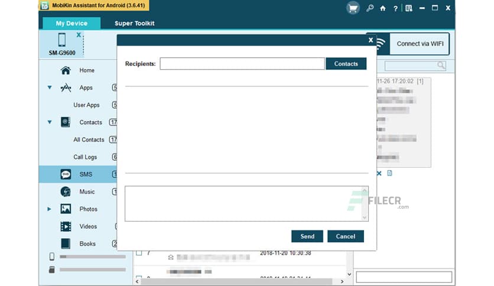Click inside the Recipients input field
494x286 pixels.
[x=242, y=64]
